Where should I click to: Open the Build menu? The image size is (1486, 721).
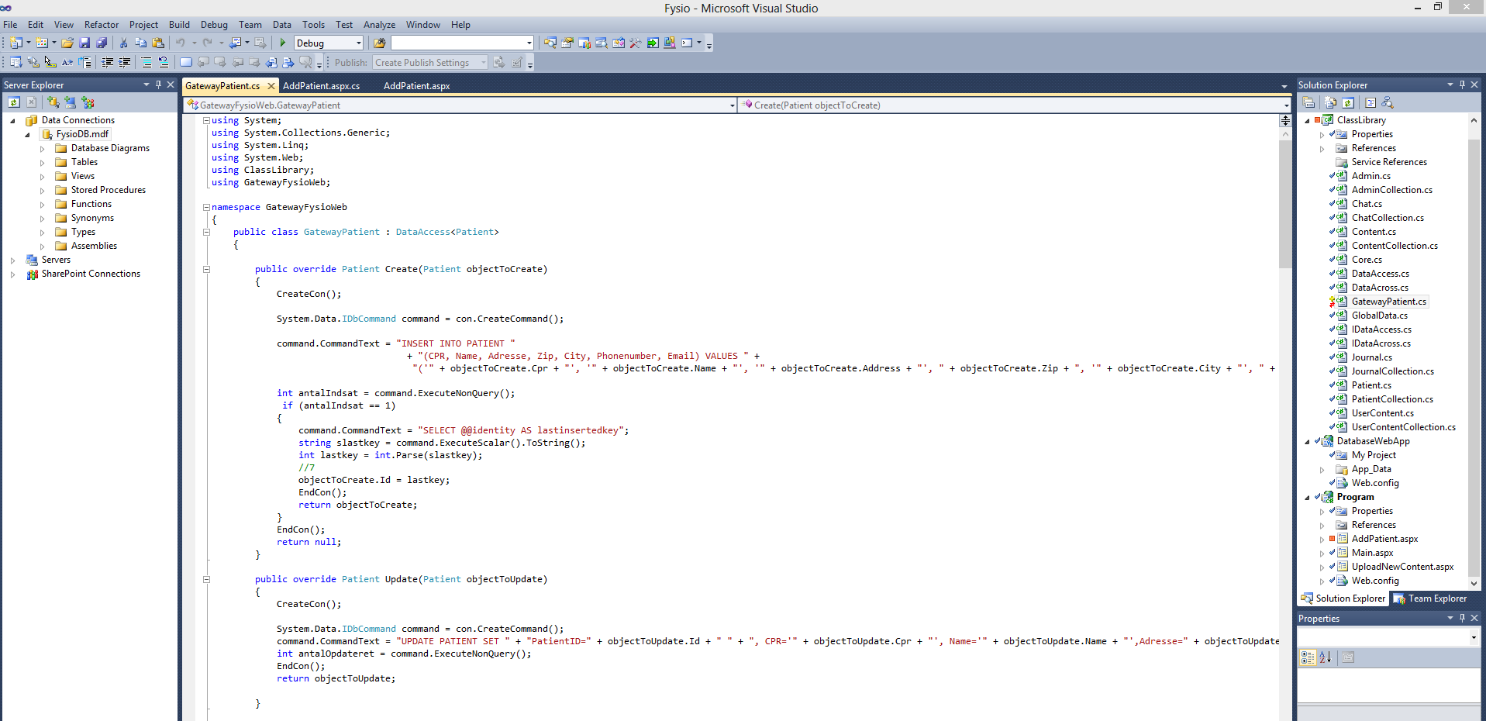(x=179, y=25)
